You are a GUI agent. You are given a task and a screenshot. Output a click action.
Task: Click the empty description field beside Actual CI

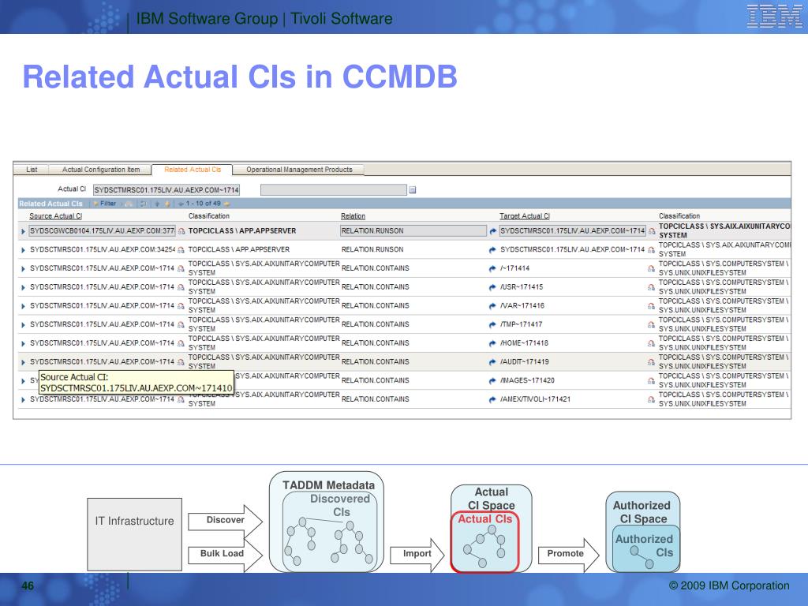(x=334, y=190)
